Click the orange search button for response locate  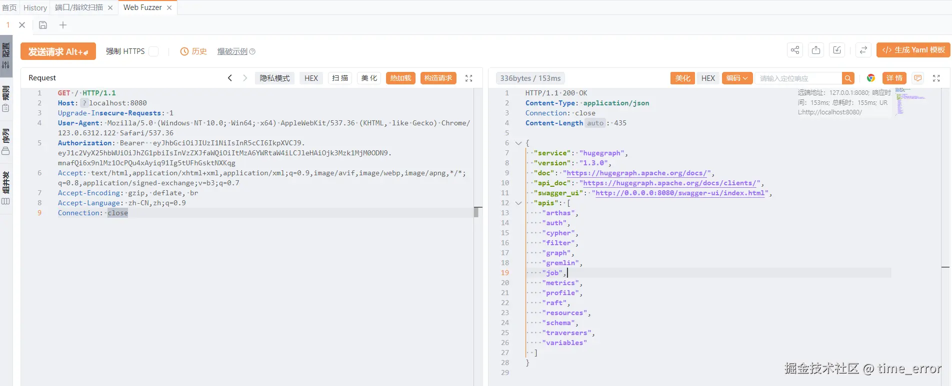[x=848, y=78]
